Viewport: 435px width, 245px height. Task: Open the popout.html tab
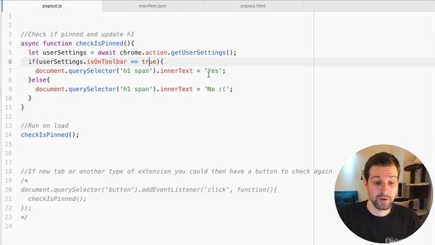click(x=253, y=6)
